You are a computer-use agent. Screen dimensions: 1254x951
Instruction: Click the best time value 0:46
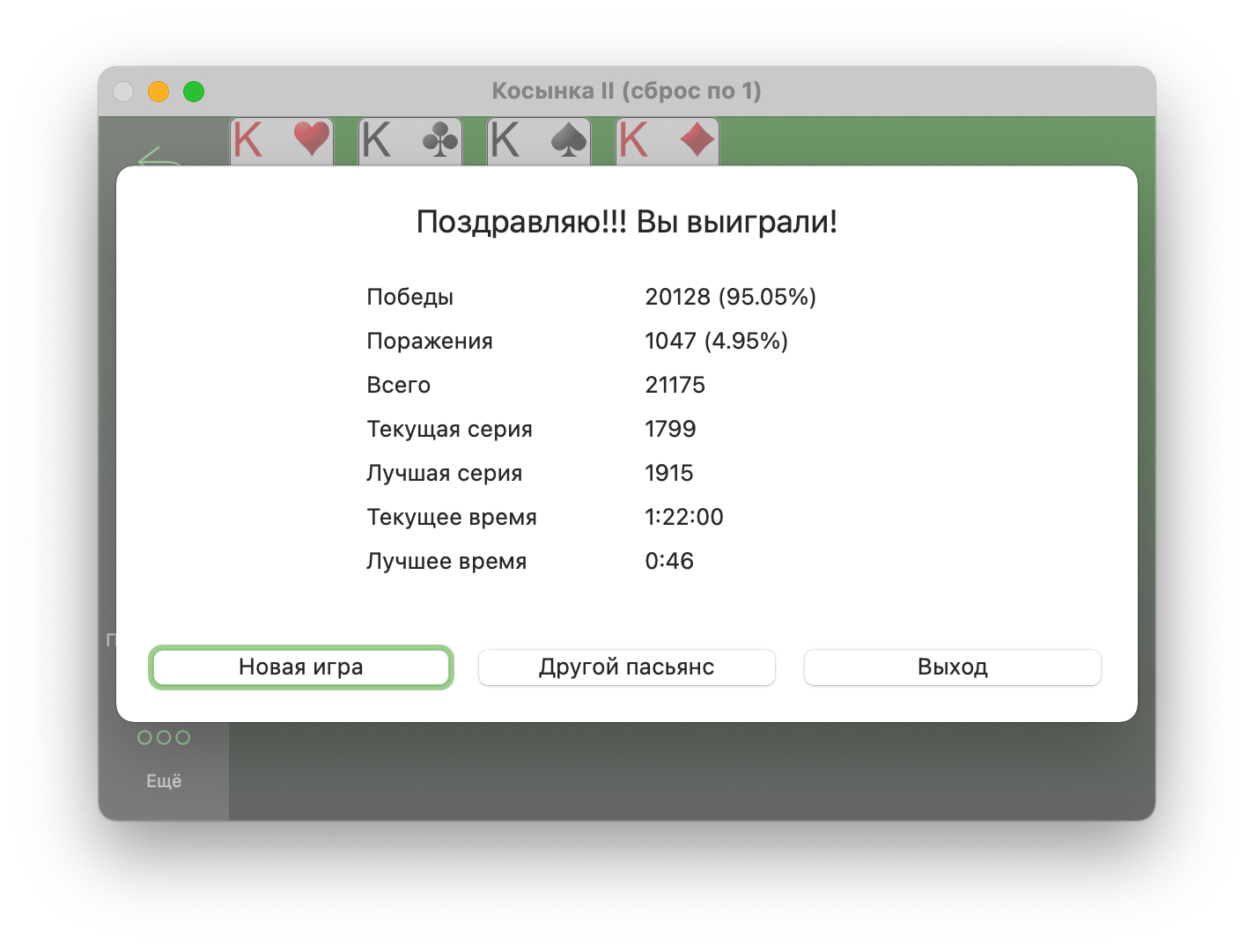[x=669, y=561]
